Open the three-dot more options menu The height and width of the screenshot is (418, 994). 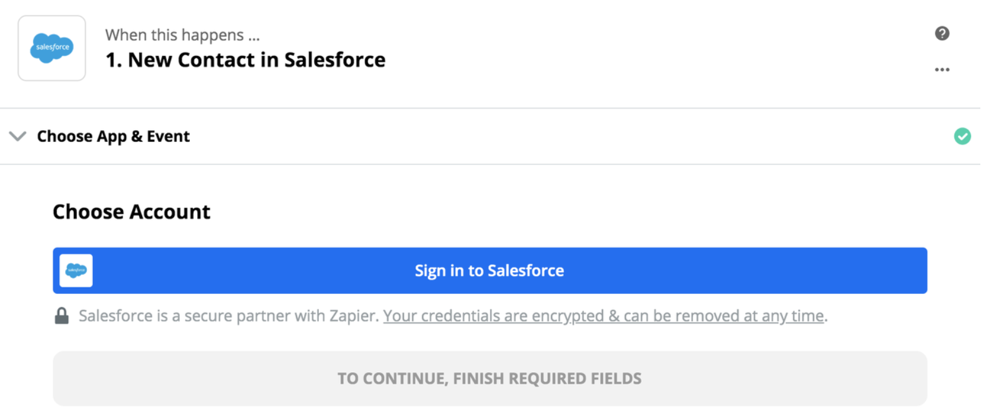[x=942, y=69]
